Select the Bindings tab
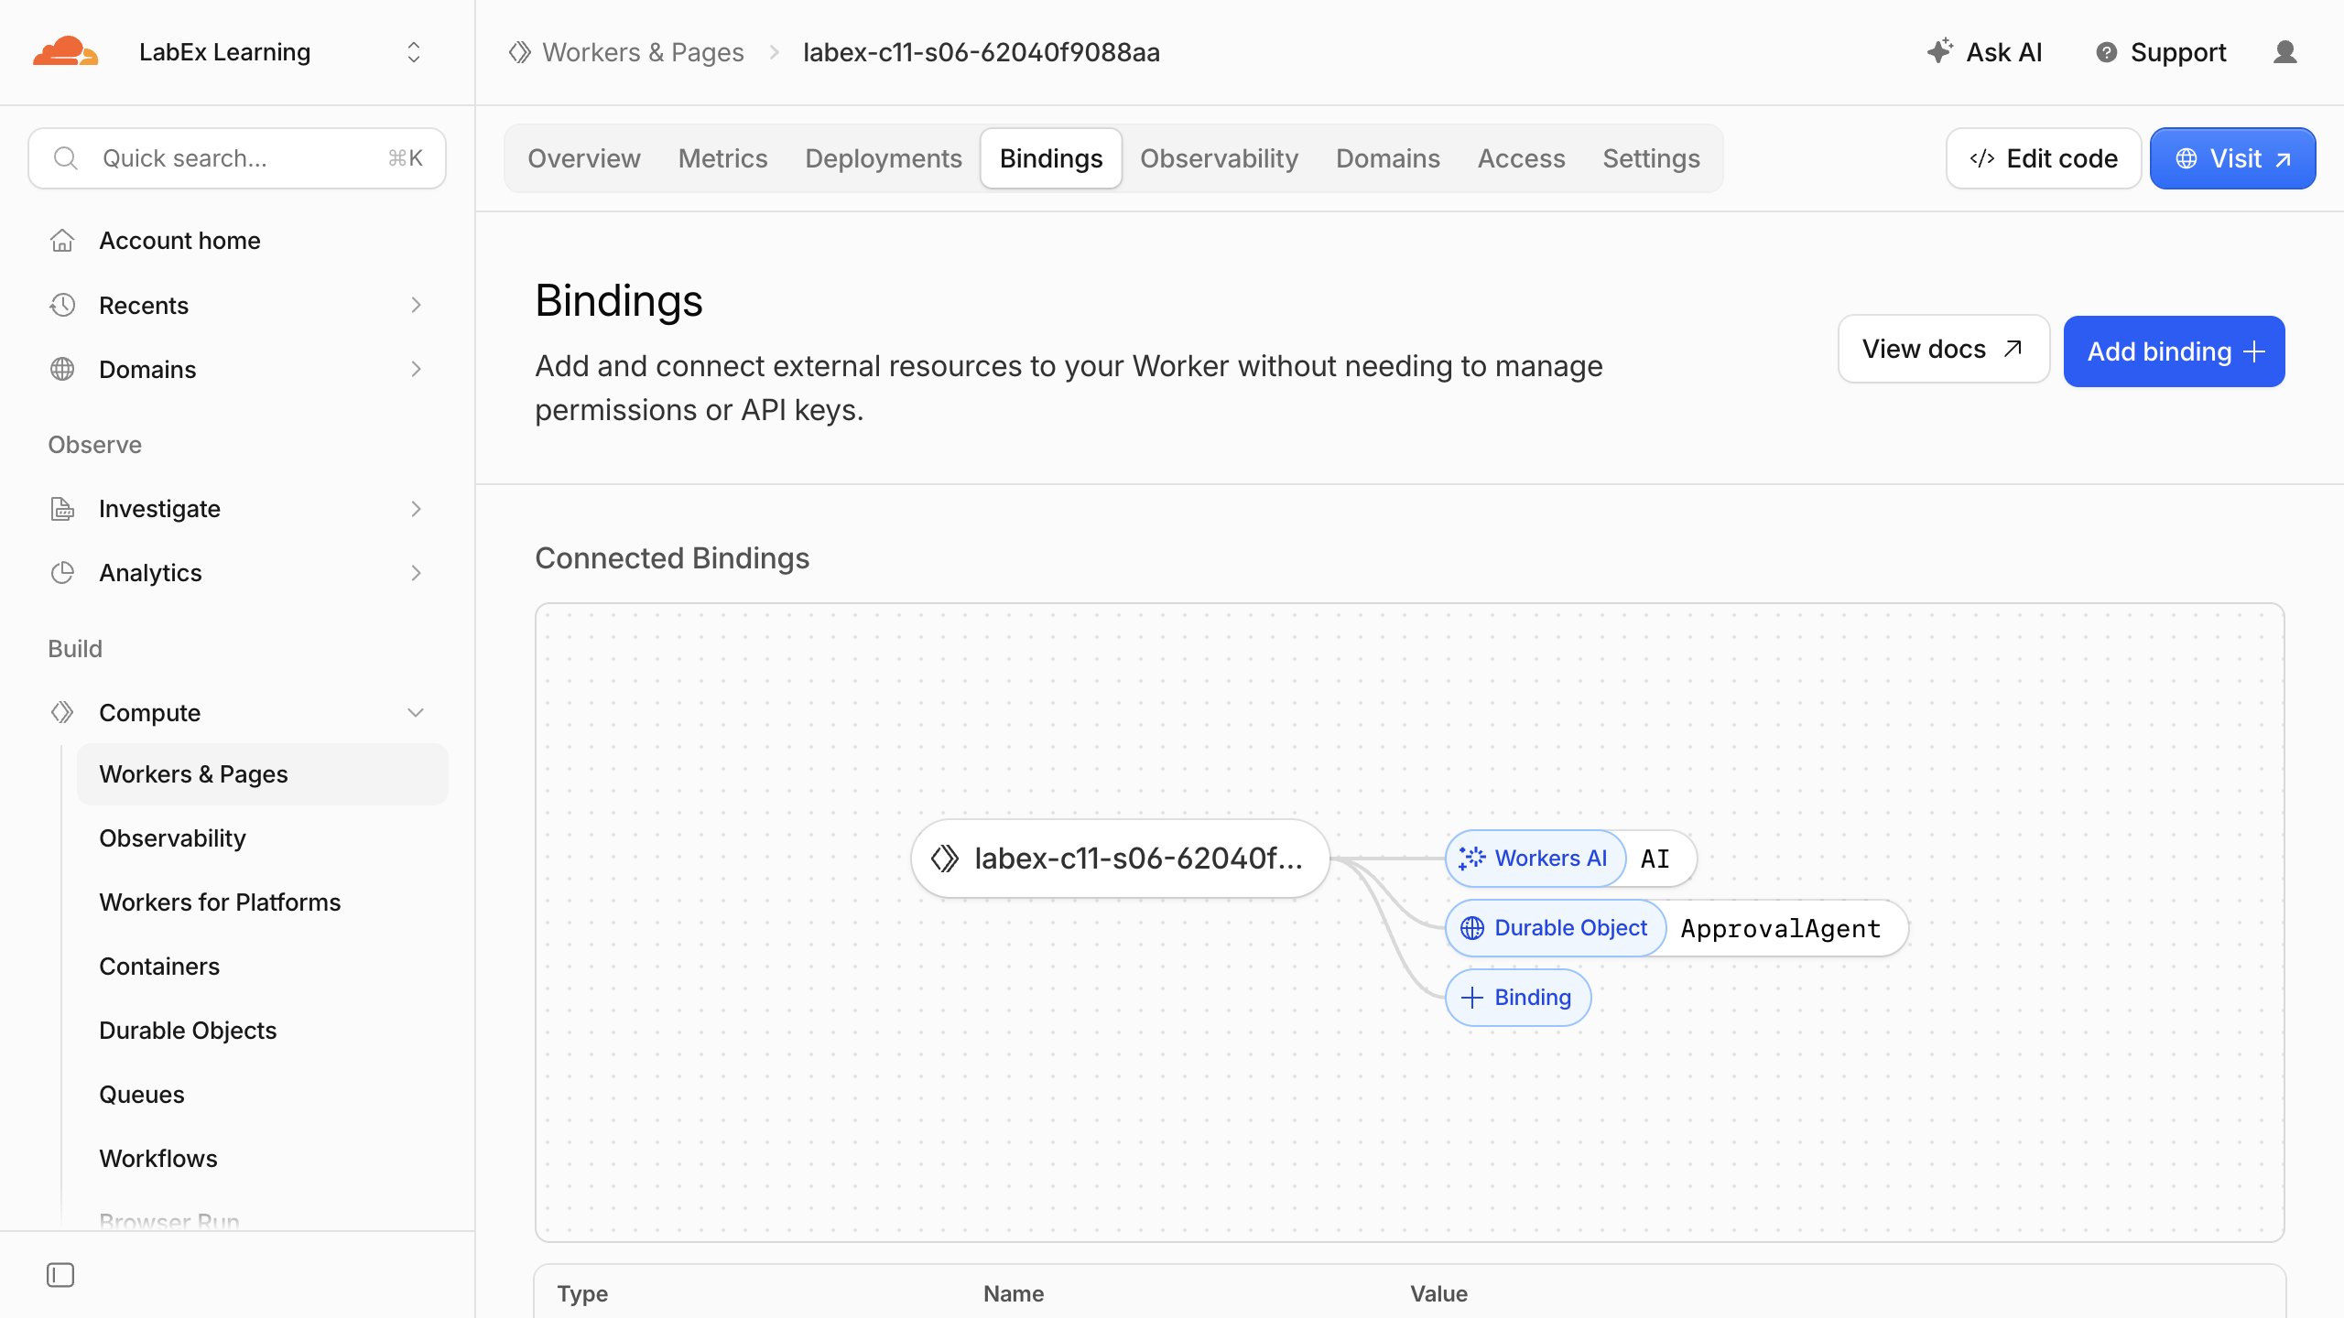 tap(1051, 158)
